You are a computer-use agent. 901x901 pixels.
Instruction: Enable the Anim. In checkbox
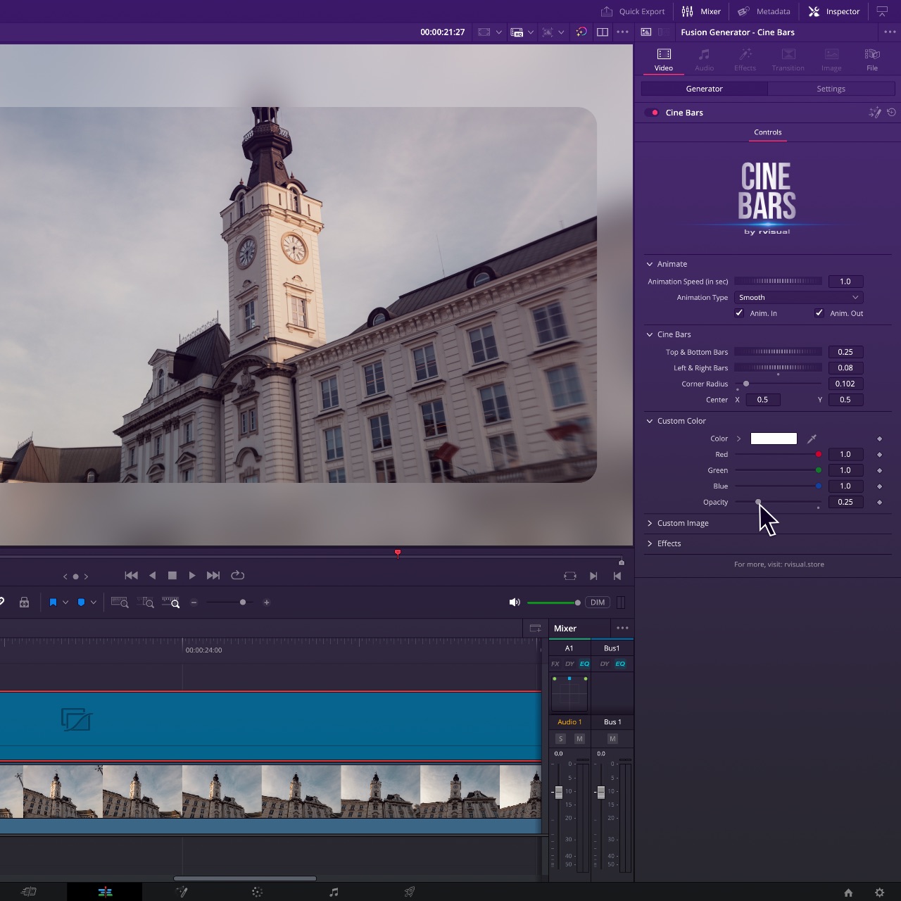pos(739,313)
